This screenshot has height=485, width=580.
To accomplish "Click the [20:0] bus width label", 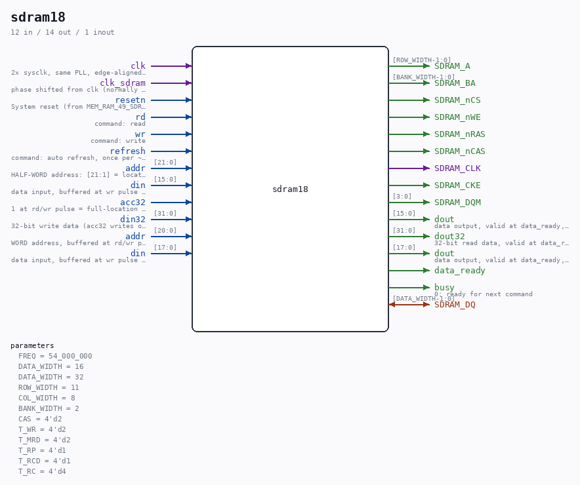I will [x=165, y=230].
